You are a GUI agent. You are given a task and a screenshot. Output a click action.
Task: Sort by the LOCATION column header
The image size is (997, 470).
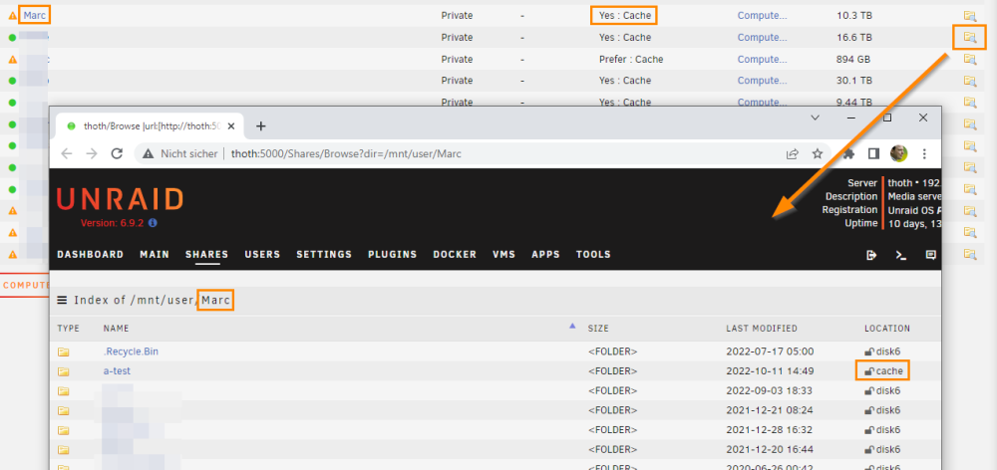point(887,329)
